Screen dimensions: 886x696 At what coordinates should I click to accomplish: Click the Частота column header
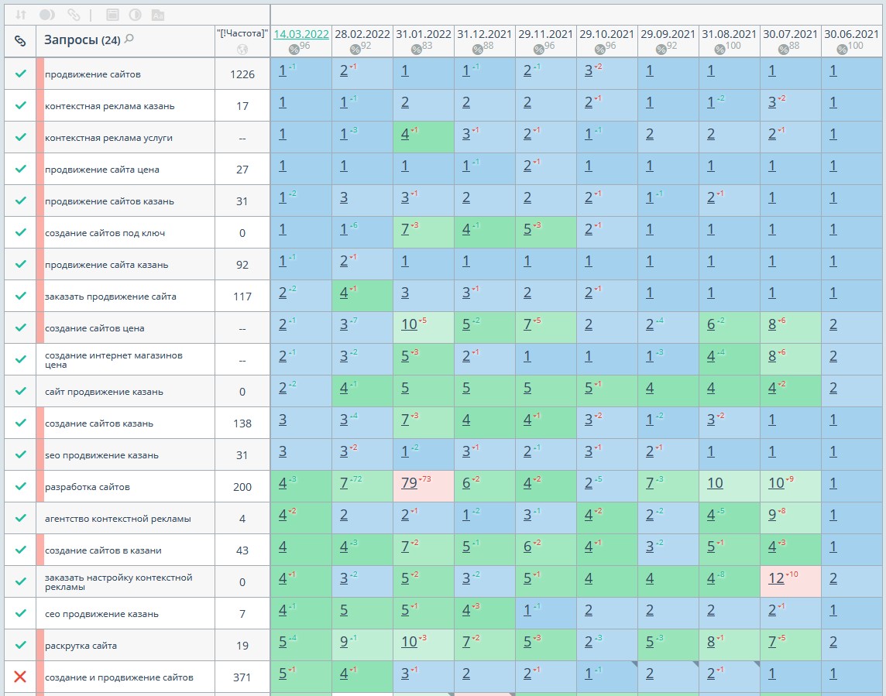(242, 33)
